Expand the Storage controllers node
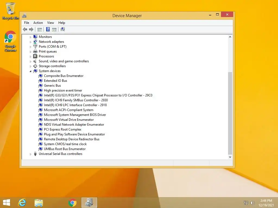The width and height of the screenshot is (278, 208). coord(30,66)
